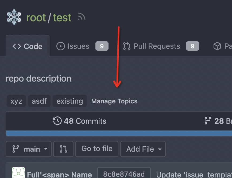
Task: Click Manage Topics
Action: pos(114,101)
